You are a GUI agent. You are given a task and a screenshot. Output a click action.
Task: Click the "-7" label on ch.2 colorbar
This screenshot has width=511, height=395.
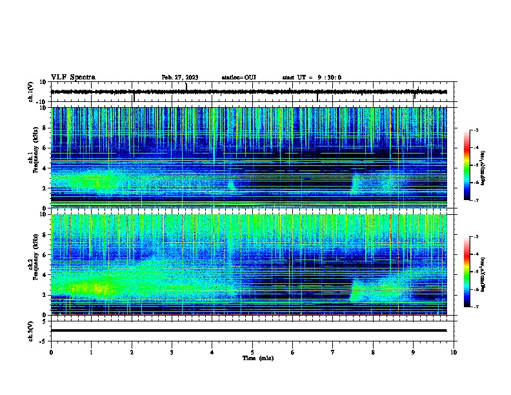(x=476, y=307)
